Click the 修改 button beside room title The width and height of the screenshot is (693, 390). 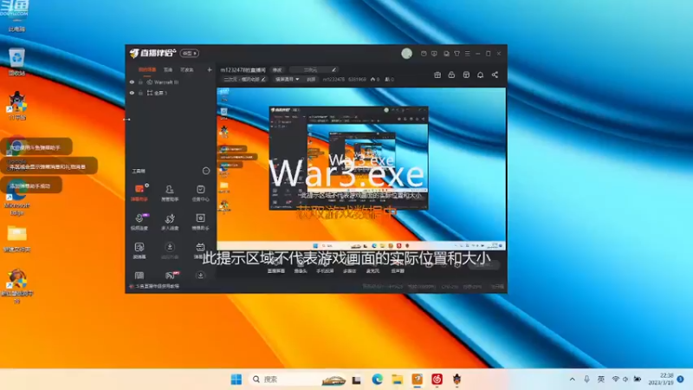pos(277,70)
